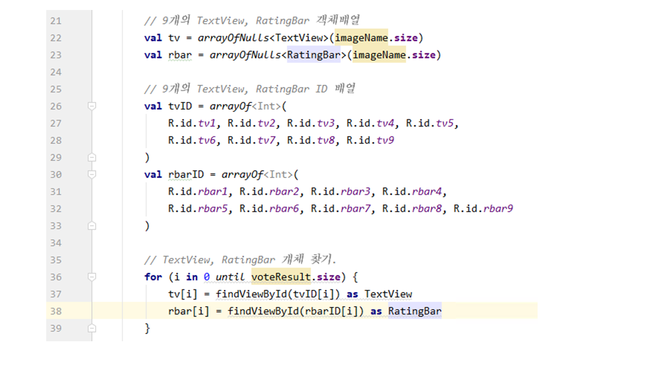
Task: Click the fold end marker on line 29
Action: pos(92,157)
